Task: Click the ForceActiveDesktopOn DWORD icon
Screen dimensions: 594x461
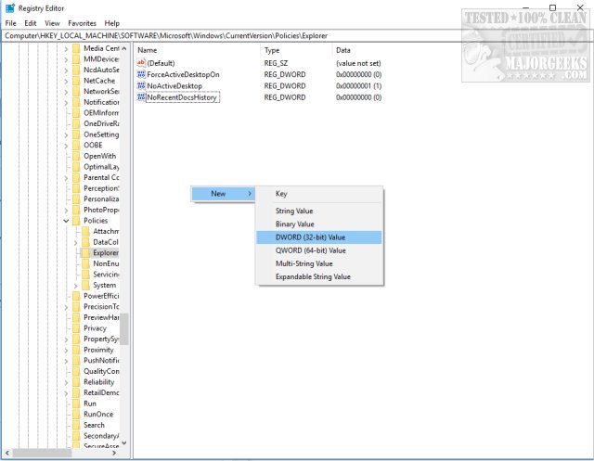Action: point(141,74)
